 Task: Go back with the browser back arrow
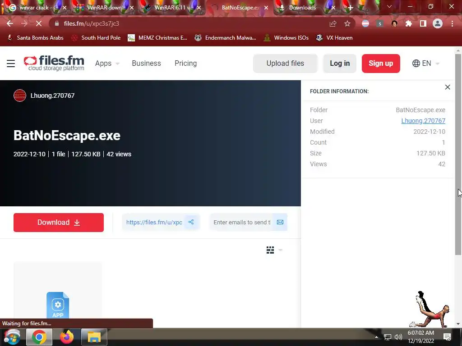[x=10, y=23]
